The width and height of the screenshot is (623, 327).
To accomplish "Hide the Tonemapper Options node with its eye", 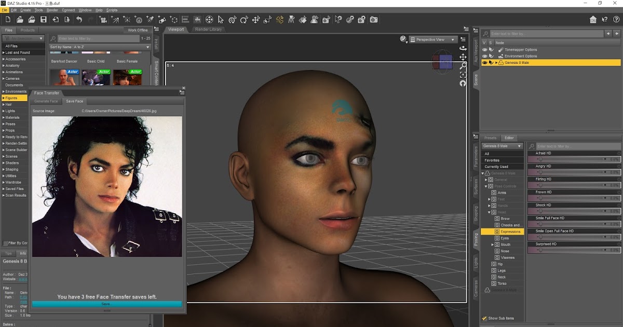I will pyautogui.click(x=485, y=50).
